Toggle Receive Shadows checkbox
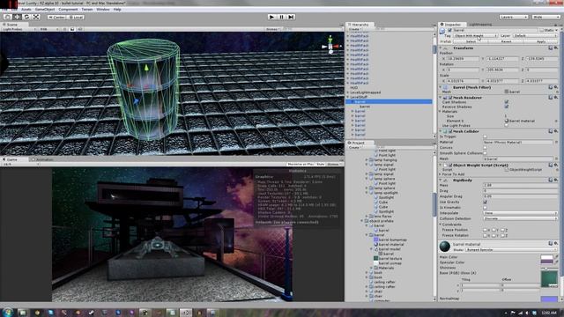Viewport: 564px width, 317px height. tap(507, 107)
